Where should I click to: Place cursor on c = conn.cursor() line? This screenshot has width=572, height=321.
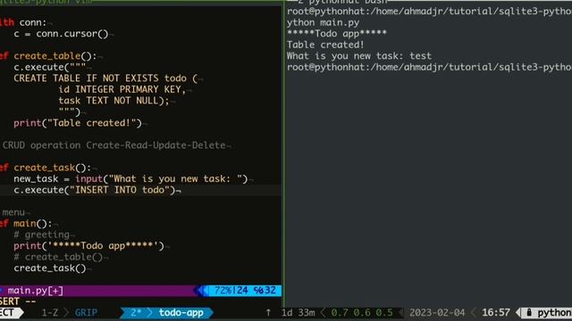pos(61,34)
